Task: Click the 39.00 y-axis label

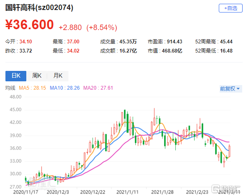Action: (15, 136)
